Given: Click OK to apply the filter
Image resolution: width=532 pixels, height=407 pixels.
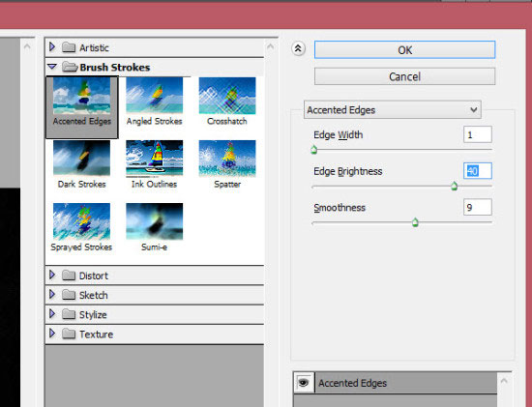Looking at the screenshot, I should click(404, 50).
